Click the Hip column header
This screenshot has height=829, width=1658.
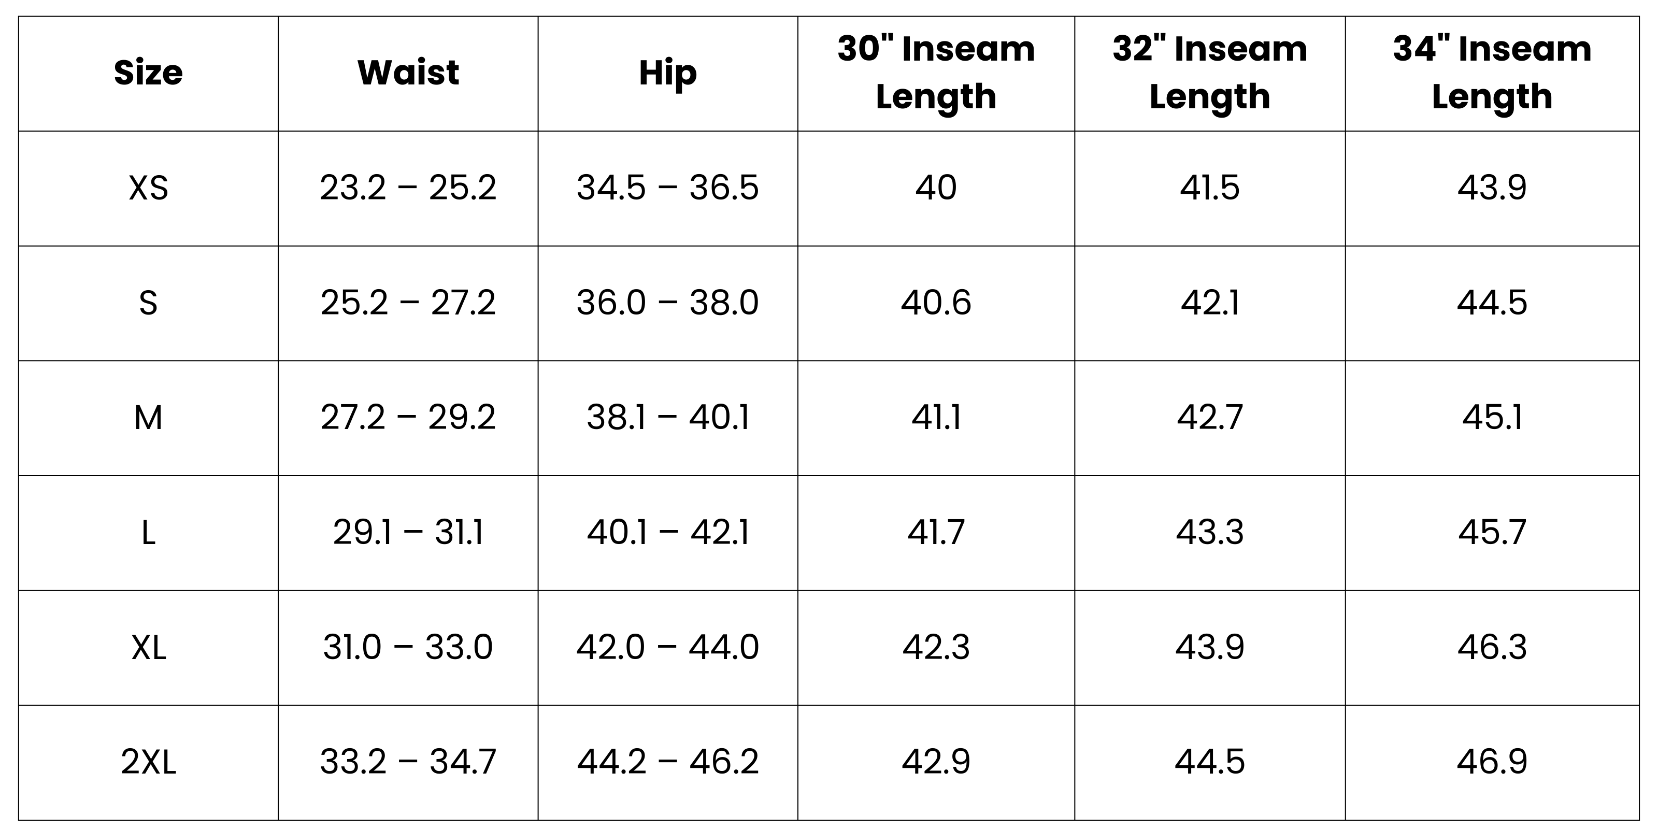tap(667, 73)
